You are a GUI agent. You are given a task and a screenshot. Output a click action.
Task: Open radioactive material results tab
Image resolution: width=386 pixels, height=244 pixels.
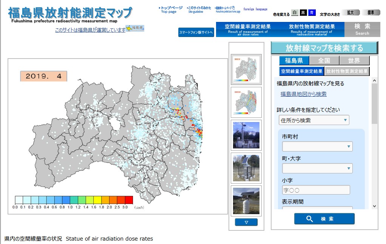(x=312, y=29)
